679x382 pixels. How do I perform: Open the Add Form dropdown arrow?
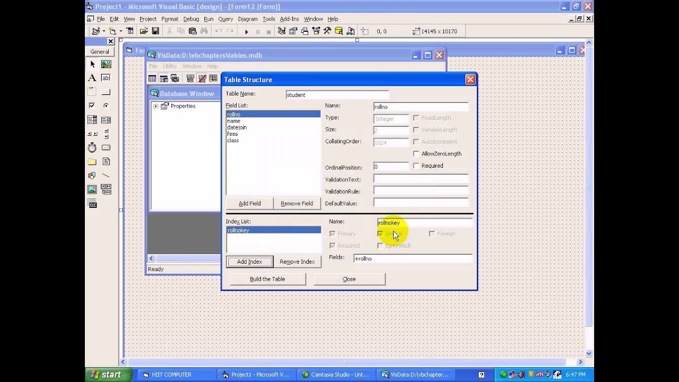[x=120, y=31]
